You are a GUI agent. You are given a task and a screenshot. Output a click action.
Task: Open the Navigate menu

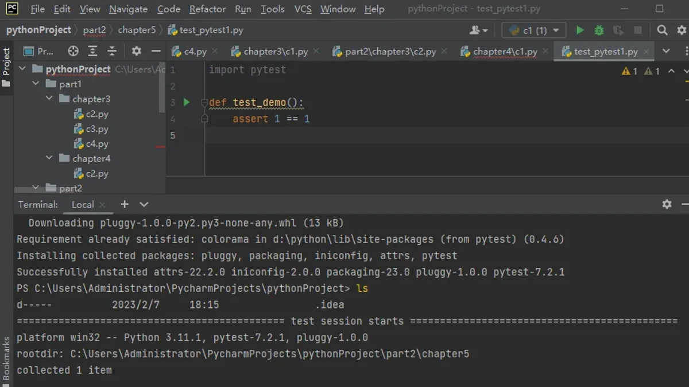(128, 9)
